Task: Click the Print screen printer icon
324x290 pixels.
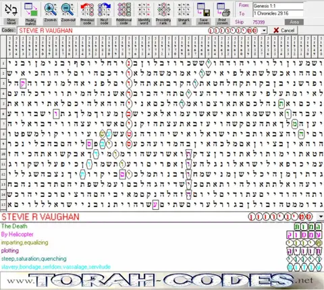Action: coord(223,9)
